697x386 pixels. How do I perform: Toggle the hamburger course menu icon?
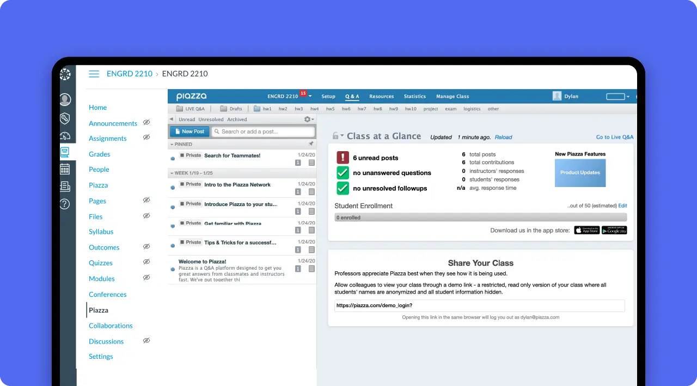pos(94,74)
